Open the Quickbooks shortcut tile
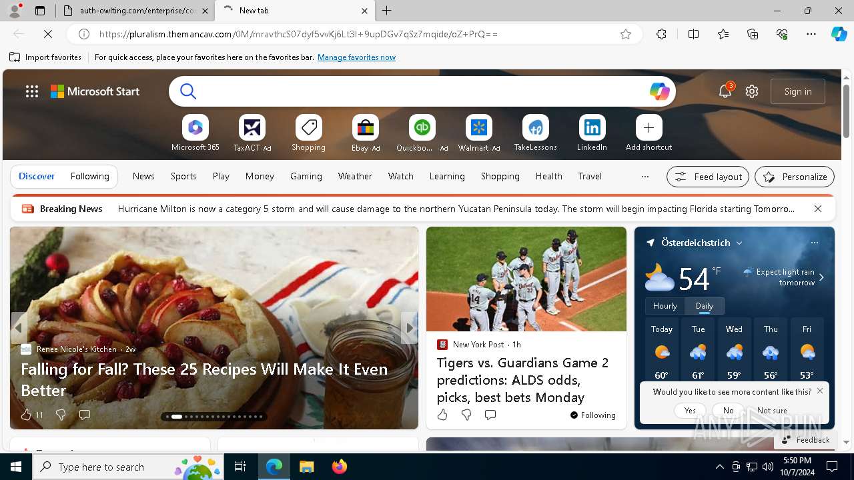Image resolution: width=854 pixels, height=480 pixels. tap(422, 133)
